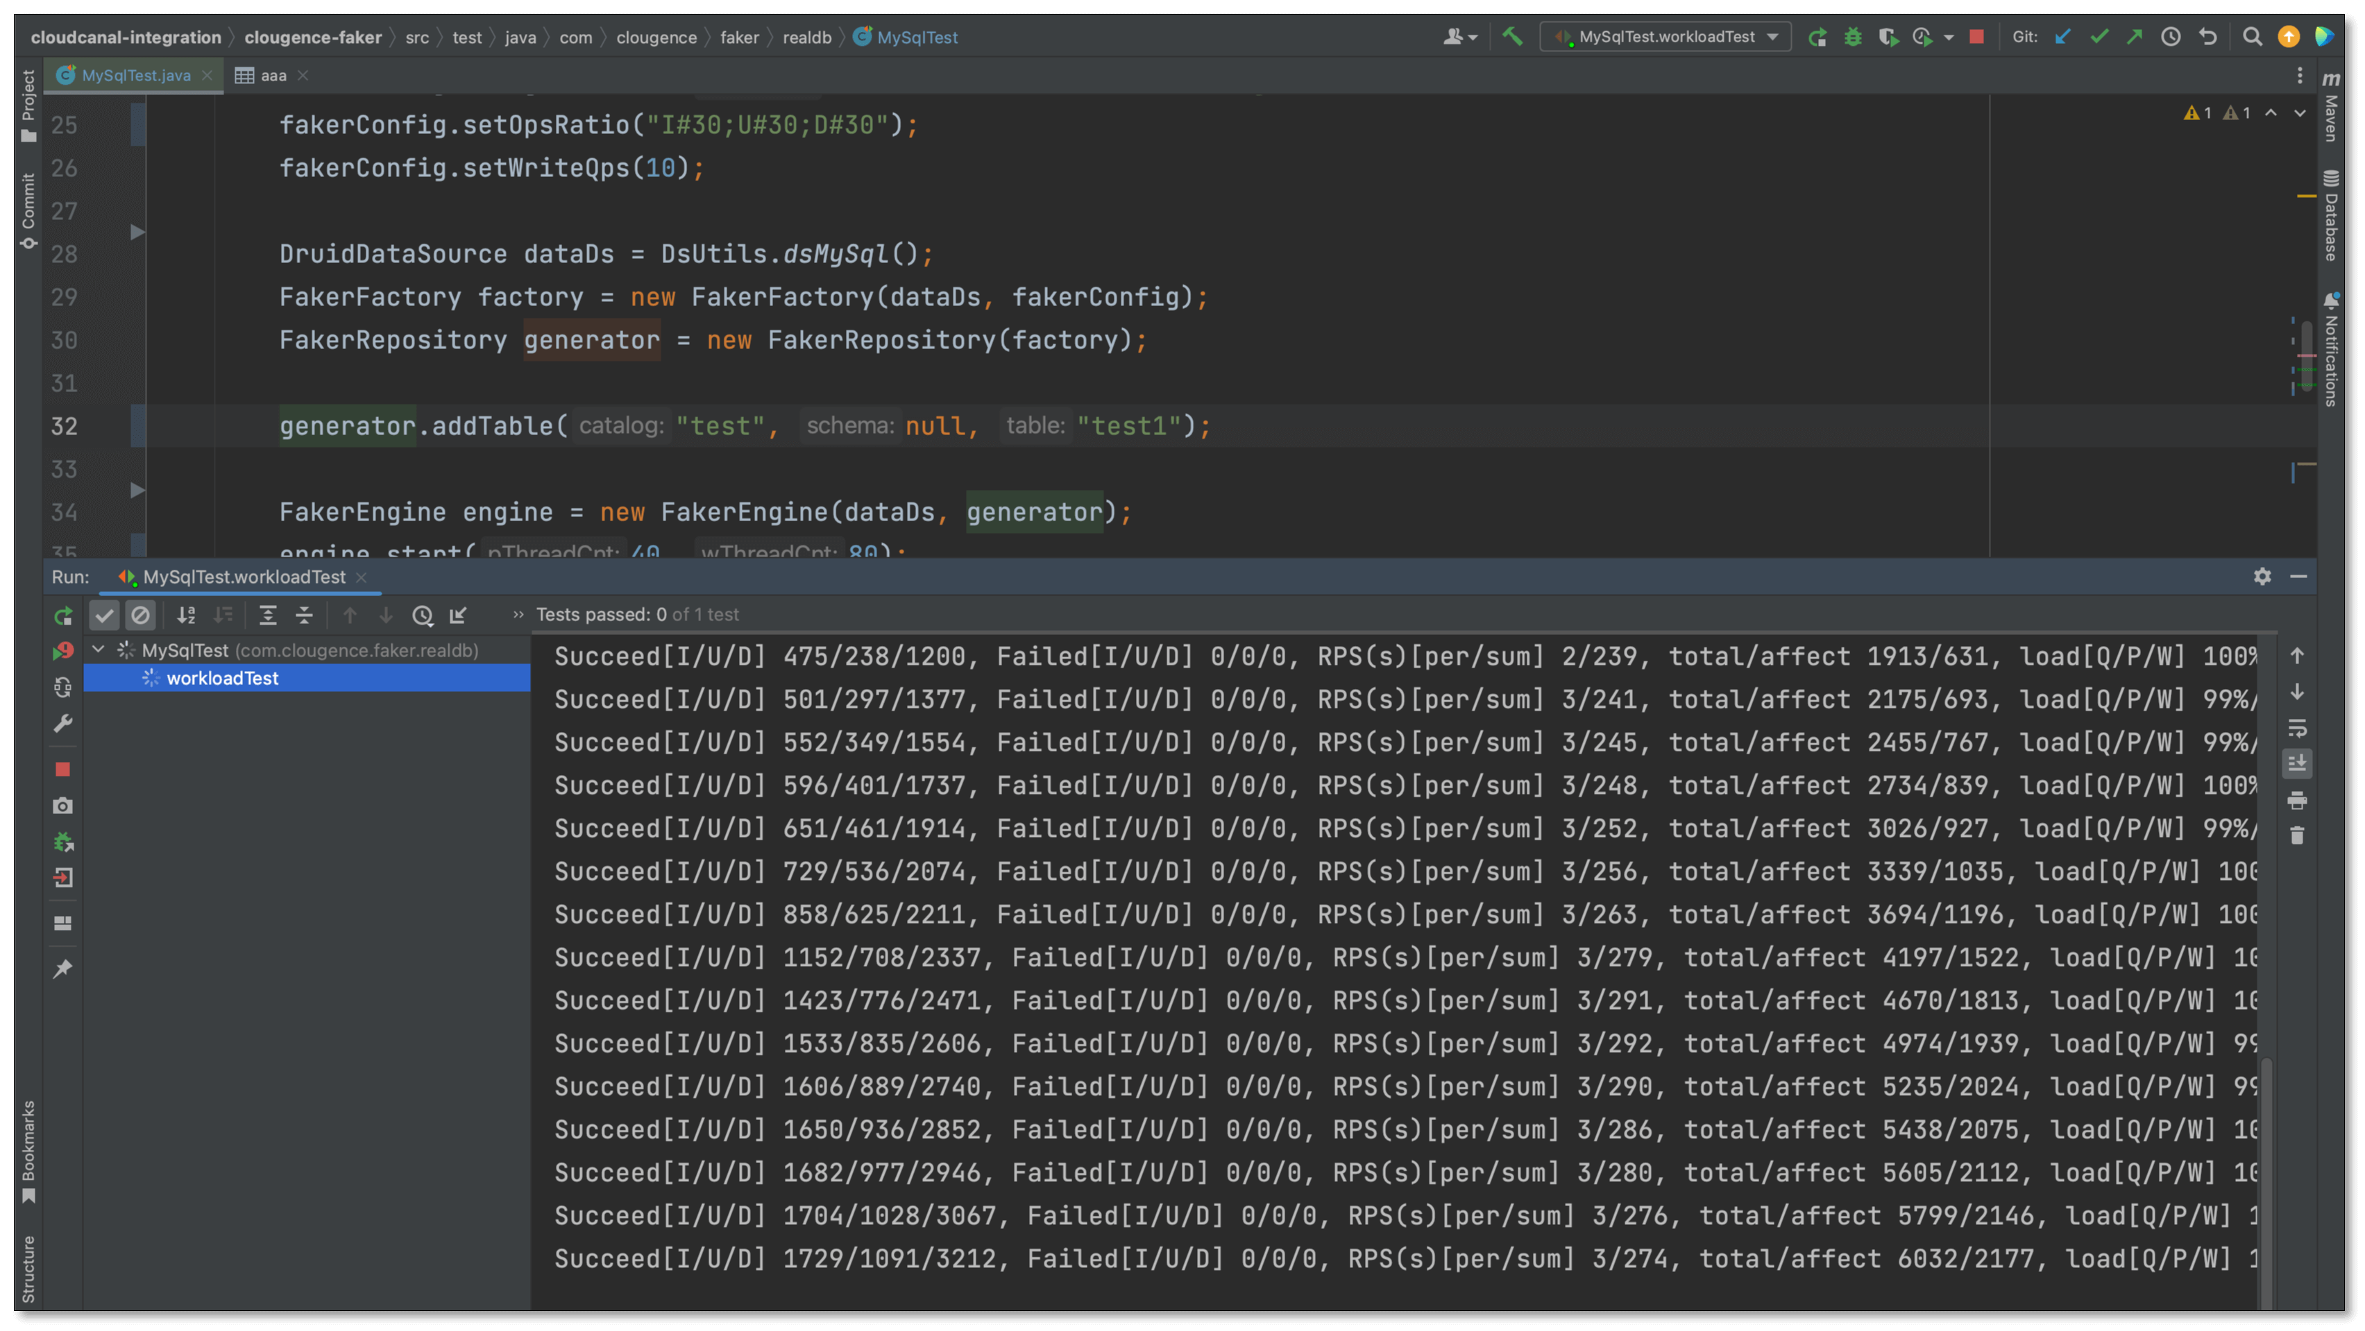Rerun tests in Run panel

point(62,615)
